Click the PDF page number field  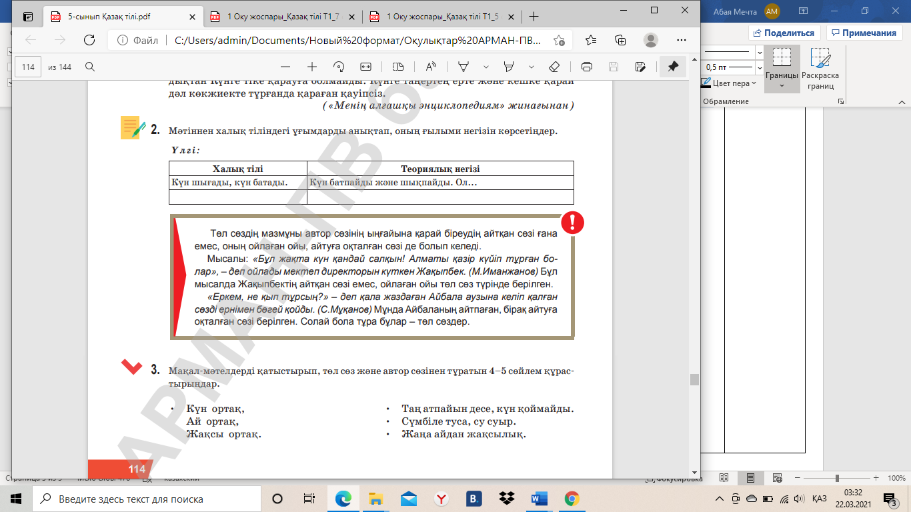(x=28, y=67)
